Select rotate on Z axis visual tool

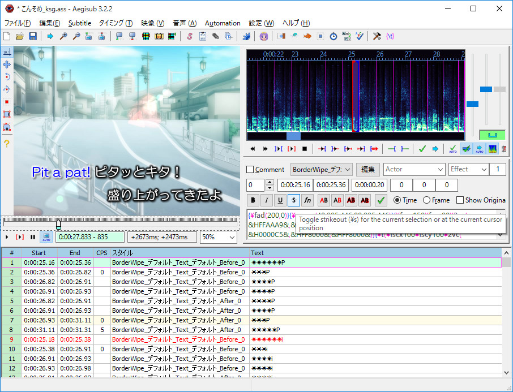pos(7,77)
